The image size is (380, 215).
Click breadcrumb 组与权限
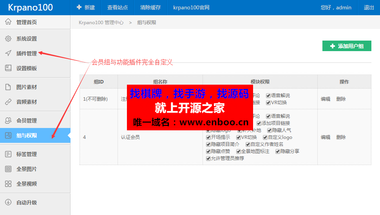(147, 23)
